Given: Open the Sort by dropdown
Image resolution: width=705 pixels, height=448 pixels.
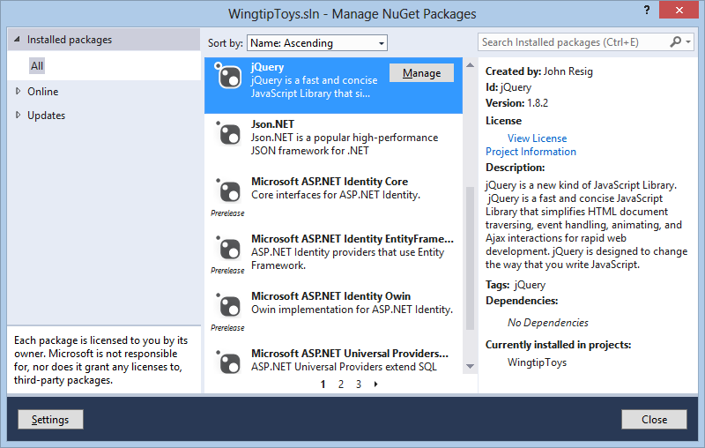Looking at the screenshot, I should 316,42.
